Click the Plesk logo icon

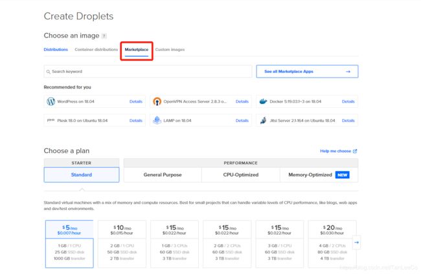51,120
